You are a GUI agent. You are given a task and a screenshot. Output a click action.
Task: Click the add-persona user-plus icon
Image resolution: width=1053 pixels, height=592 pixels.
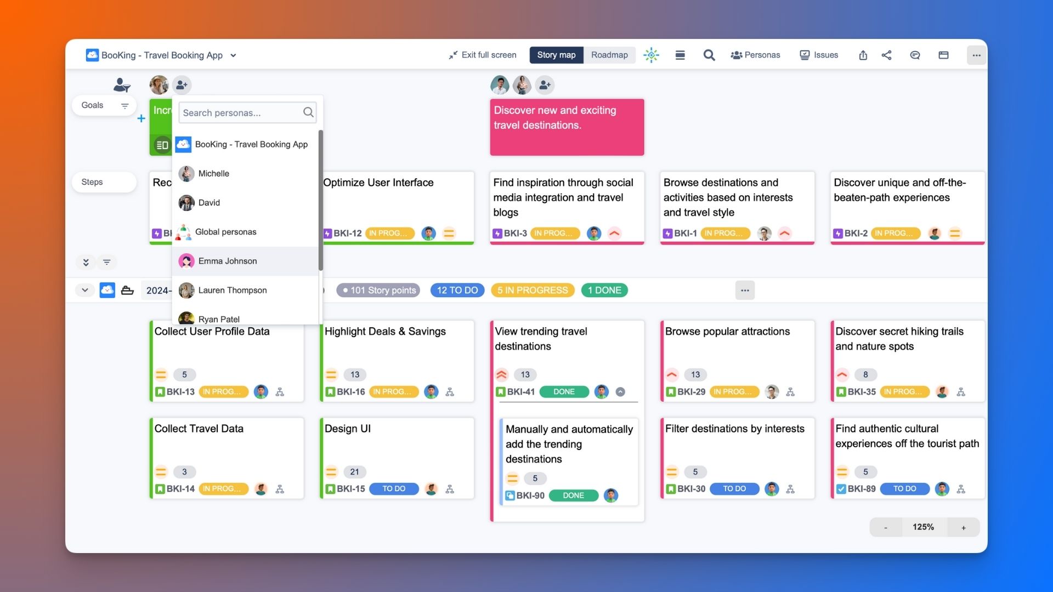[182, 85]
